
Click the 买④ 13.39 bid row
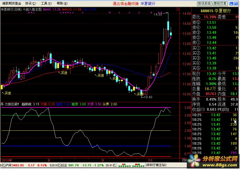pos(215,63)
